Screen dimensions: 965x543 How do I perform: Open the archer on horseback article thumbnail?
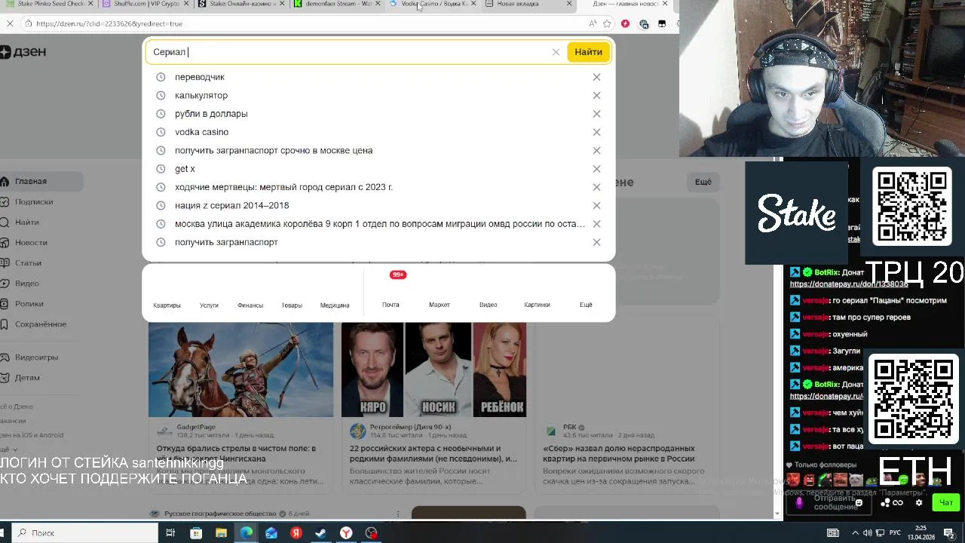[x=240, y=370]
